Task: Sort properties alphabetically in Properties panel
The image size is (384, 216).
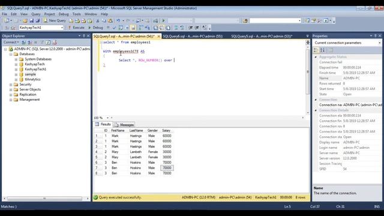Action: tap(323, 50)
